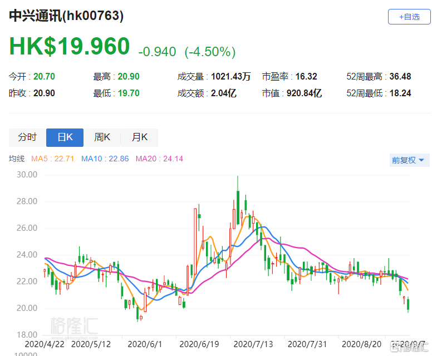Screen dimensions: 432x356
Task: Click 市值 value 920.84亿
Action: [304, 93]
